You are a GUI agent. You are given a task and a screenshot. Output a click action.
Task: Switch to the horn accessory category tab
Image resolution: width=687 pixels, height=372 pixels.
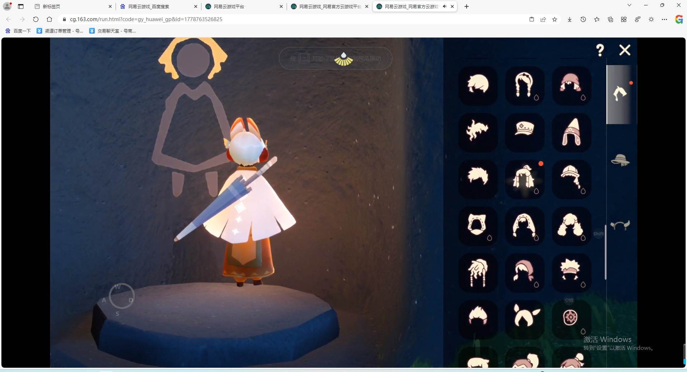click(x=620, y=225)
